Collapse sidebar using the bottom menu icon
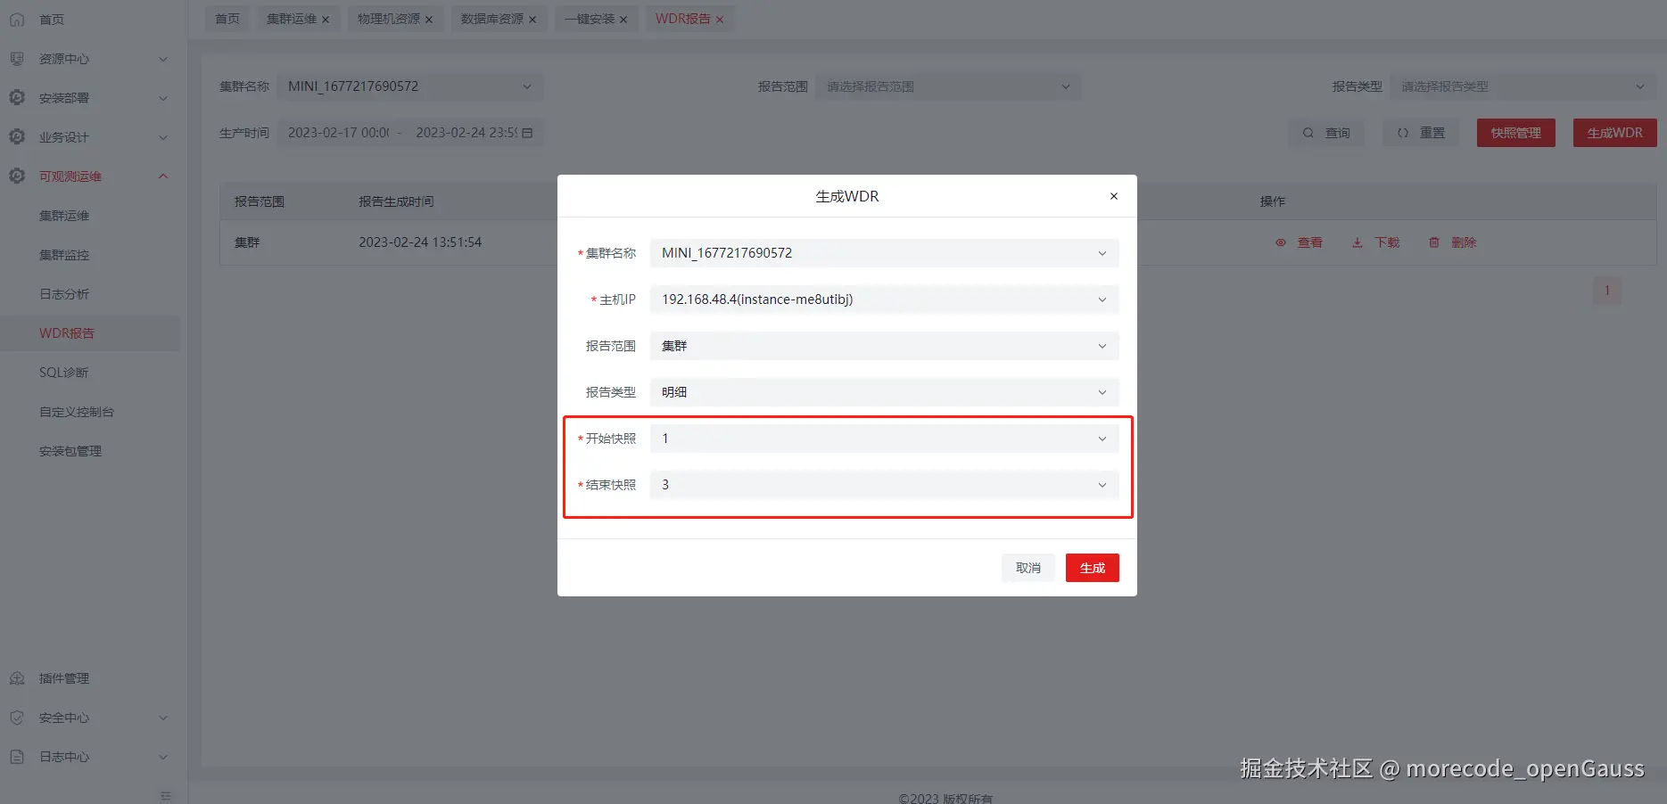This screenshot has width=1667, height=804. click(x=165, y=795)
